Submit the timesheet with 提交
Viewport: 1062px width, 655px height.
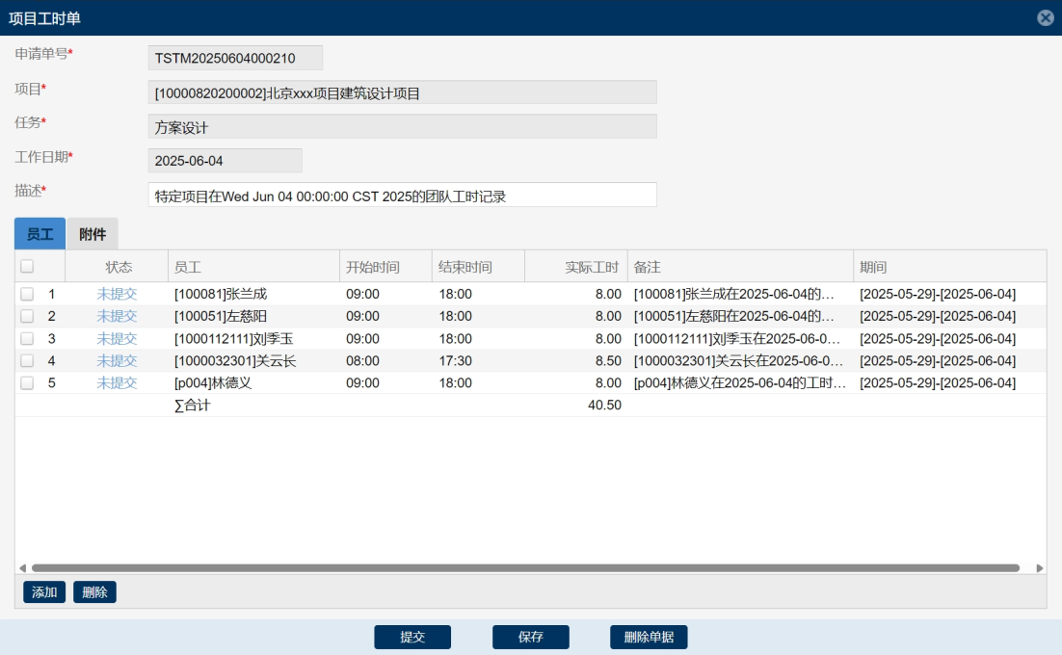(x=412, y=637)
